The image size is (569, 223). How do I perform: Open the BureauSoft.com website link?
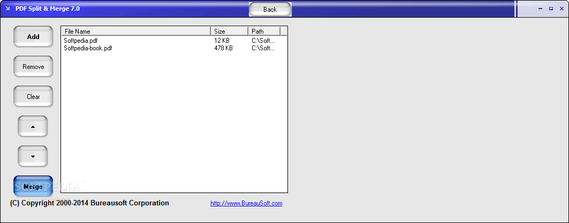(246, 203)
